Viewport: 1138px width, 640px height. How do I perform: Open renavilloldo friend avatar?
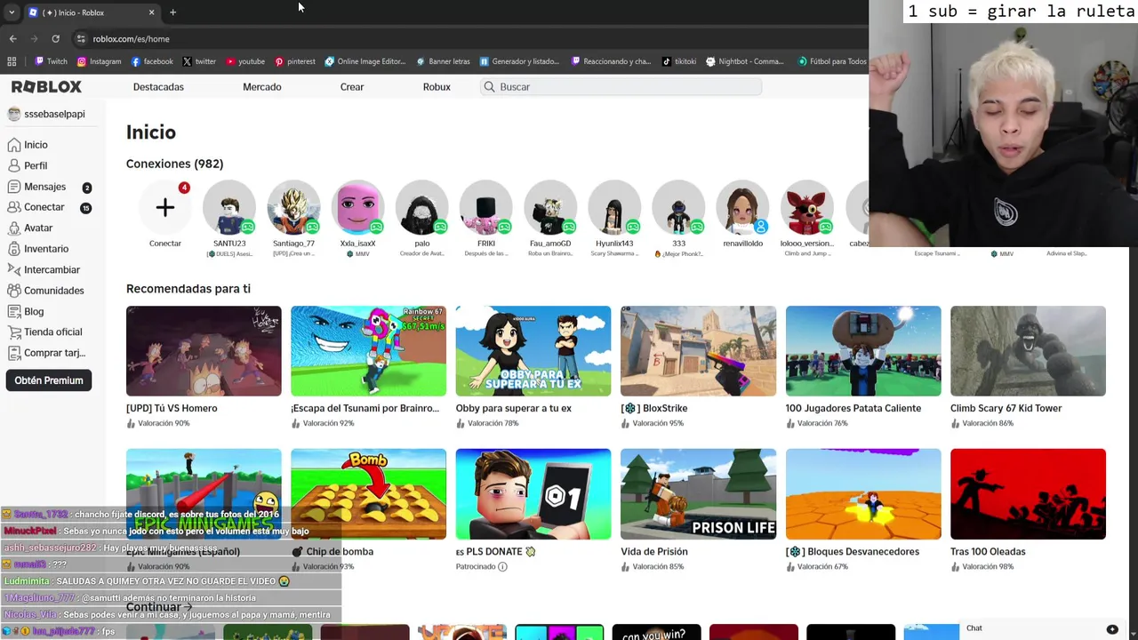pos(742,208)
